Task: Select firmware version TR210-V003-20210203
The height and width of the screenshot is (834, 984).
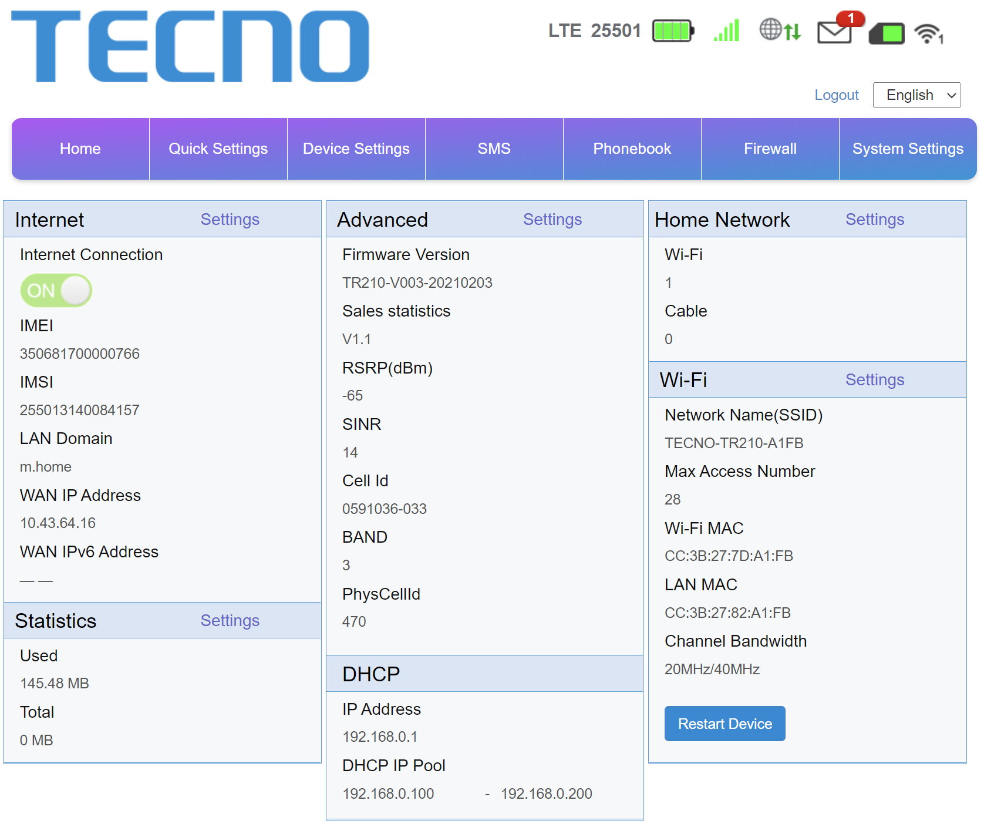Action: [417, 283]
